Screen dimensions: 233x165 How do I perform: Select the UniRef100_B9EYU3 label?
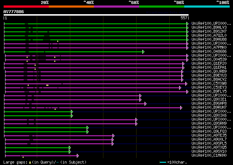click(209, 75)
